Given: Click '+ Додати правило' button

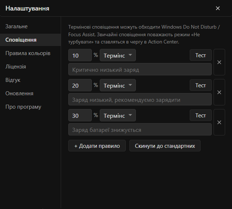Looking at the screenshot, I should pos(97,146).
